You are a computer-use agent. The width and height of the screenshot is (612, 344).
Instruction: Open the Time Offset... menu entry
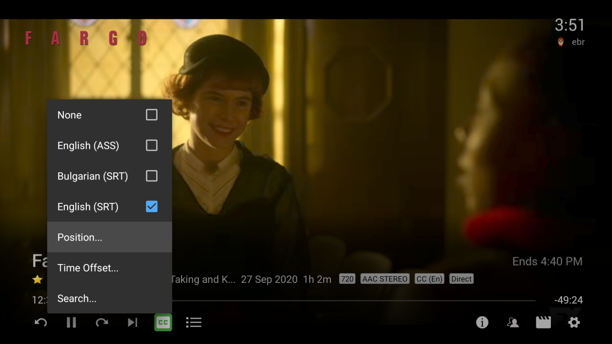[x=110, y=268]
